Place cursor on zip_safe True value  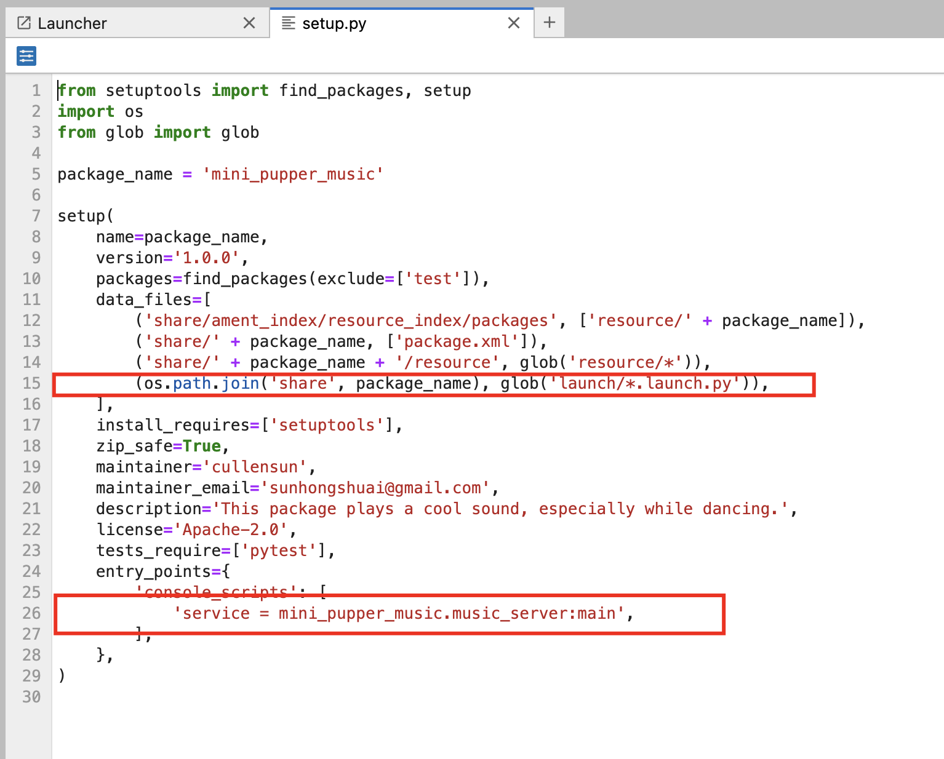click(202, 446)
